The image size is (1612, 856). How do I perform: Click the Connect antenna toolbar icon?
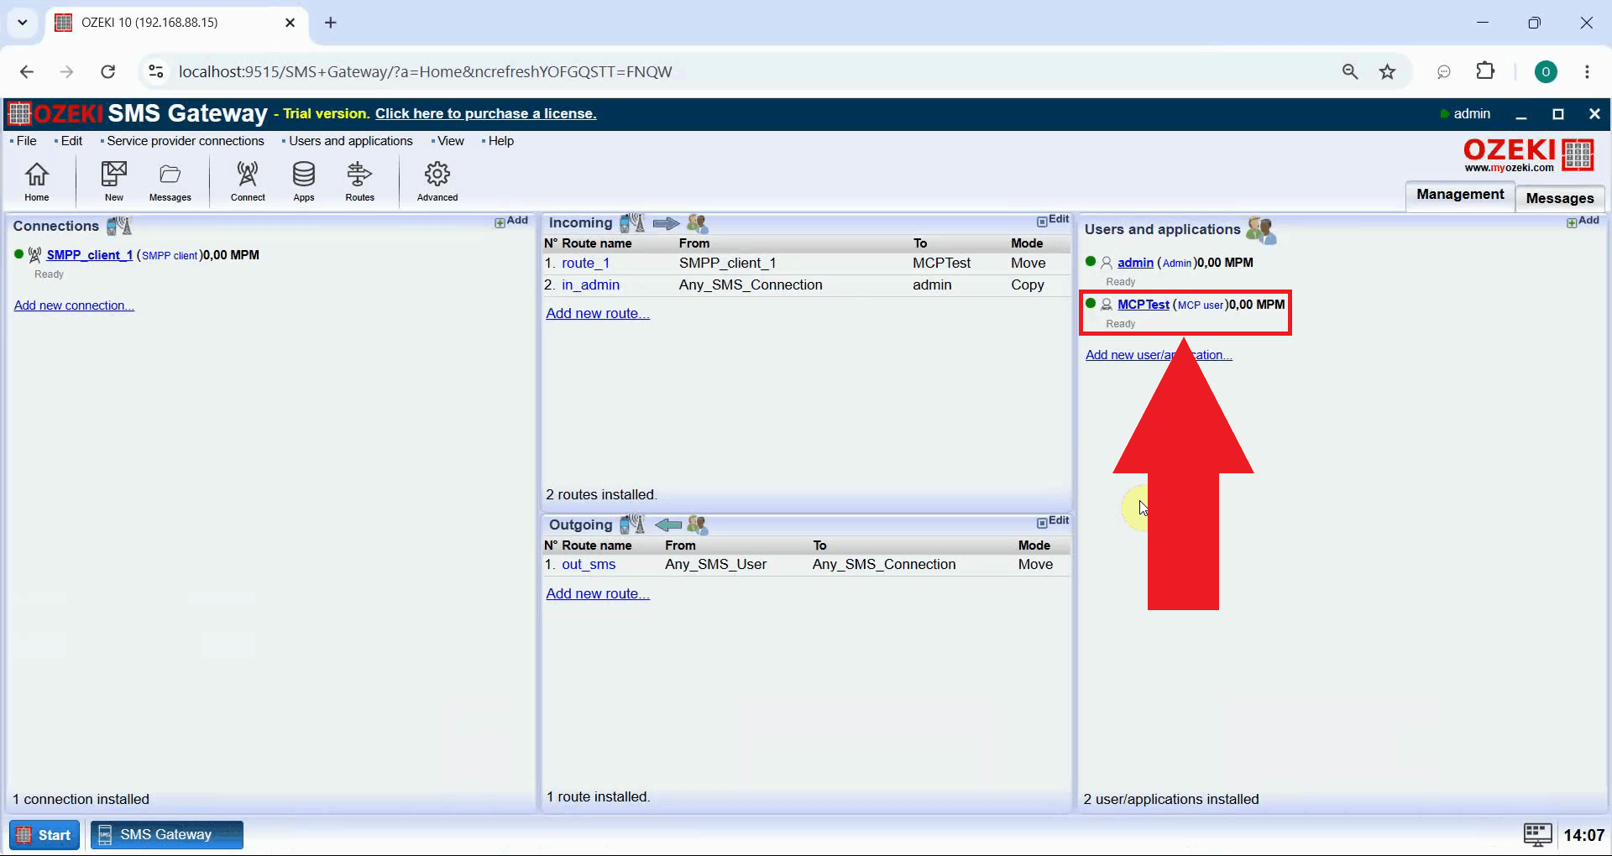(248, 180)
